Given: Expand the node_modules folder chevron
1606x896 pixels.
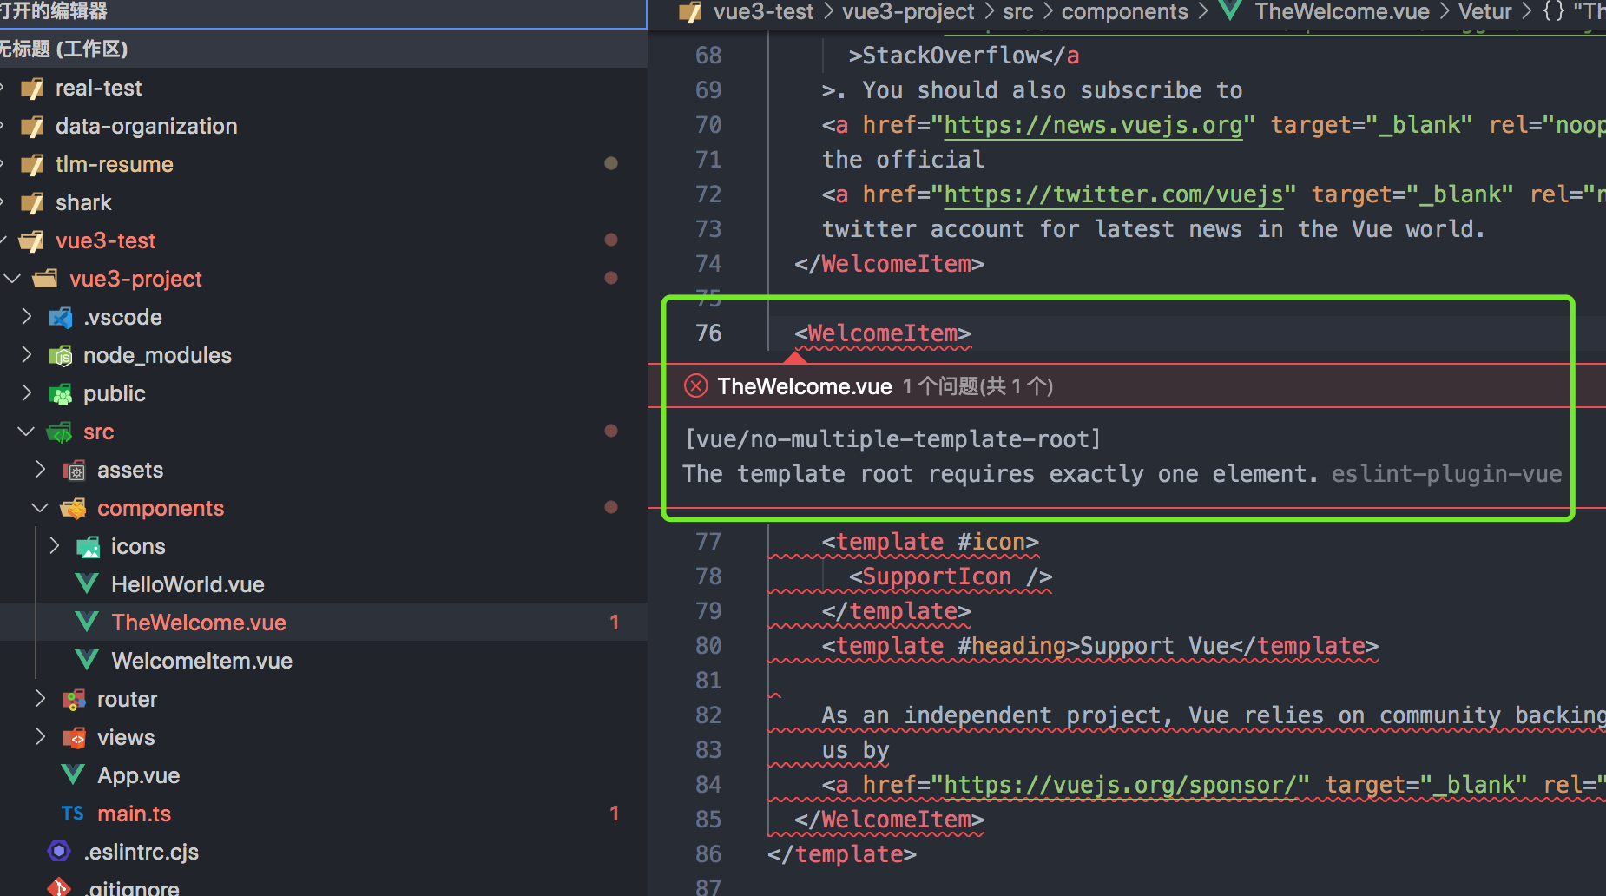Looking at the screenshot, I should tap(27, 355).
